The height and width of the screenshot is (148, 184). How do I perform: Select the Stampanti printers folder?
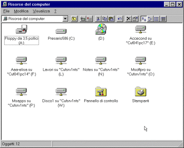point(141,95)
